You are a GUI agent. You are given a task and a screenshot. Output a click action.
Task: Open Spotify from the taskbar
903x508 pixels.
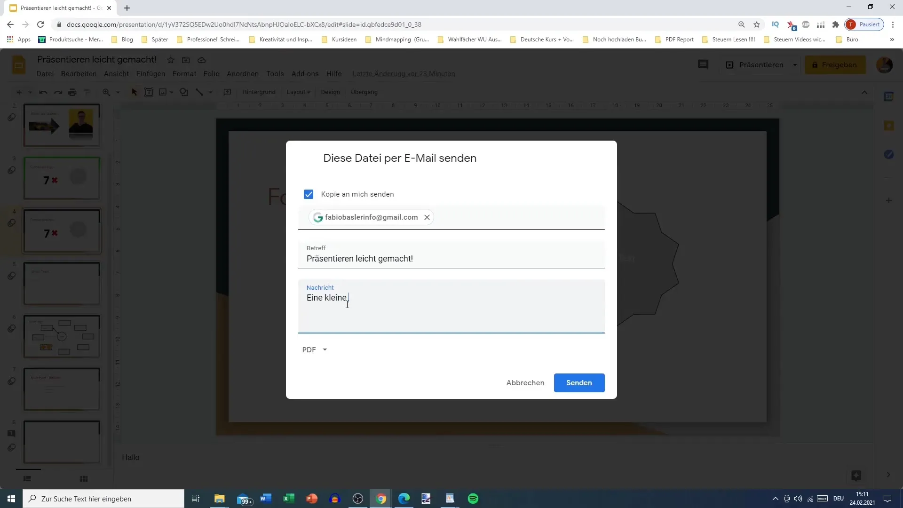coord(473,499)
